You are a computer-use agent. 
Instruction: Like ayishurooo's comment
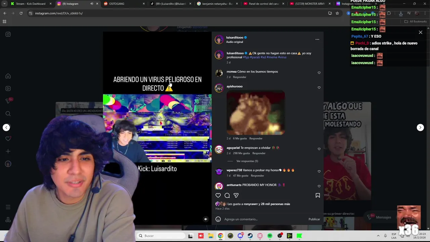point(319,87)
